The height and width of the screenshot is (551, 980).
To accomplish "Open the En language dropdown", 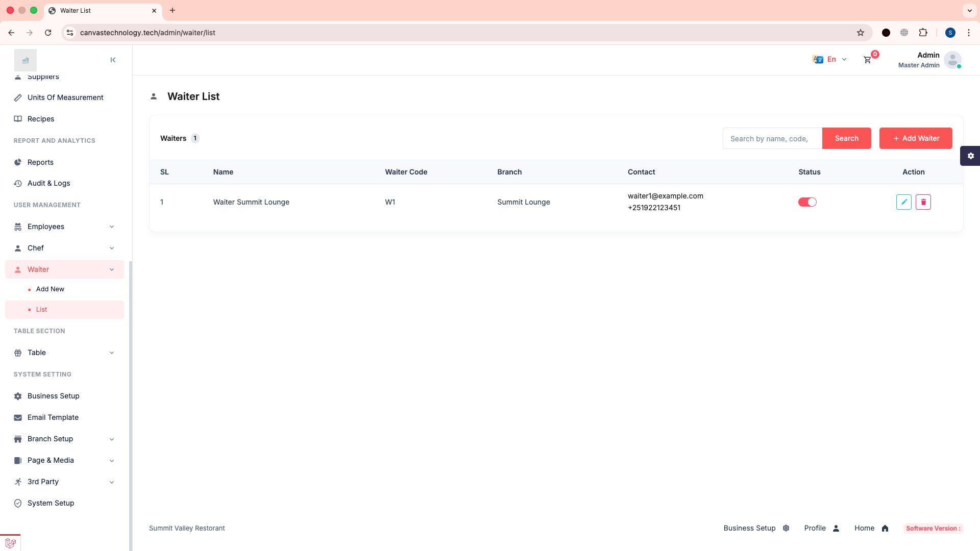I will (x=830, y=60).
